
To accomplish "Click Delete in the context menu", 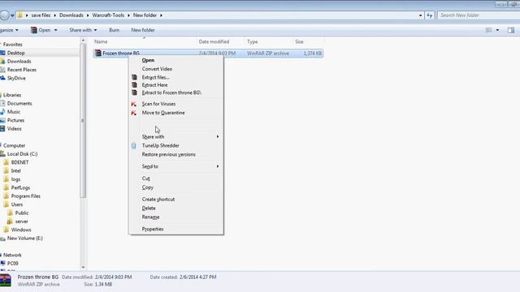I will pyautogui.click(x=149, y=208).
